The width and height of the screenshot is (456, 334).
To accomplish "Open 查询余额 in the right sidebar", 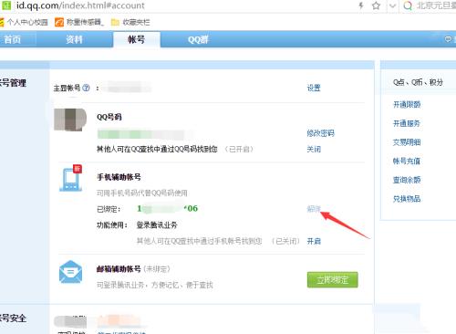I will (407, 180).
